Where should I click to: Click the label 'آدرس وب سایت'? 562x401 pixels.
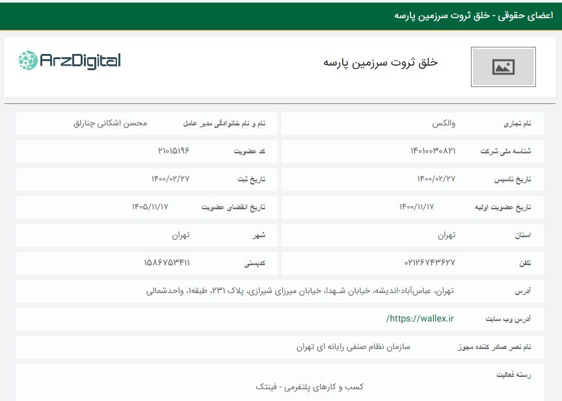[x=508, y=319]
